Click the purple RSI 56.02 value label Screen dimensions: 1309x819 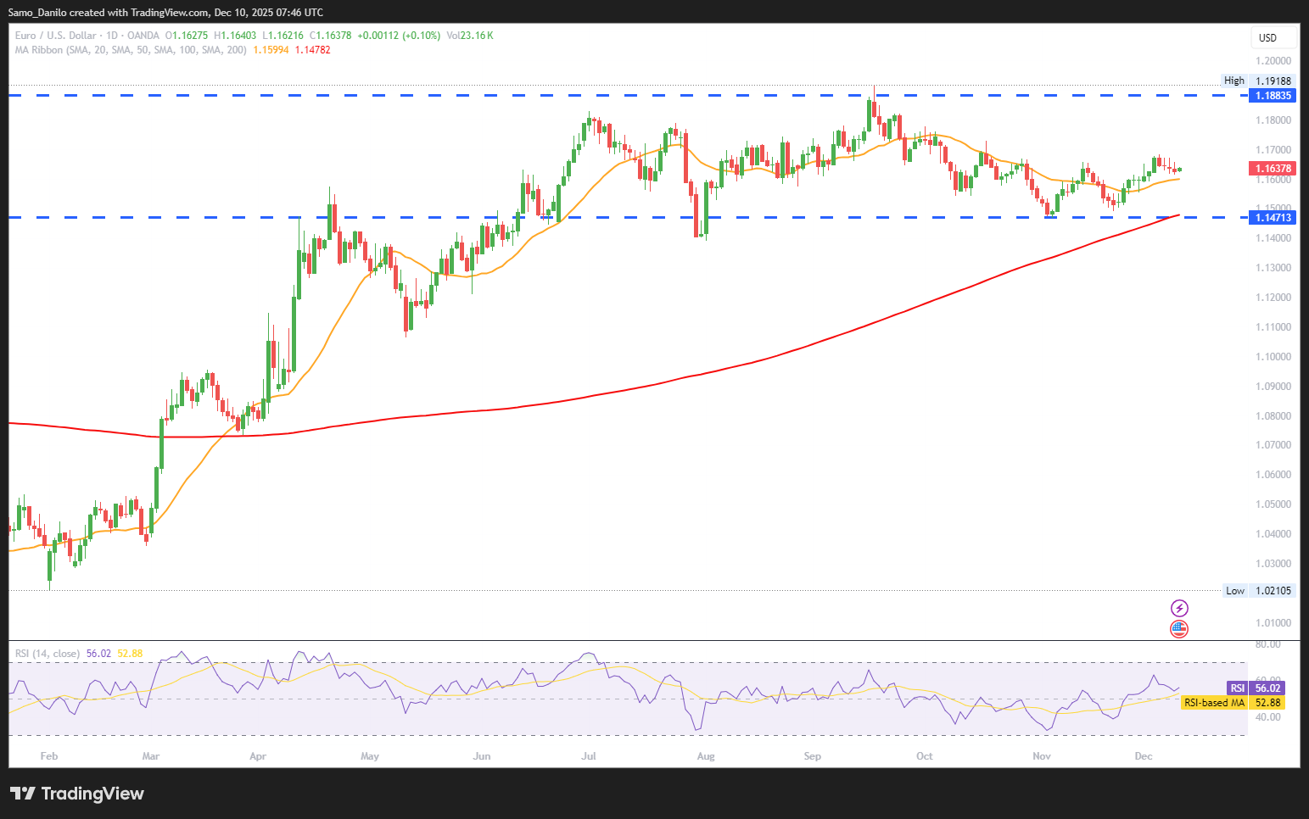tap(1255, 688)
